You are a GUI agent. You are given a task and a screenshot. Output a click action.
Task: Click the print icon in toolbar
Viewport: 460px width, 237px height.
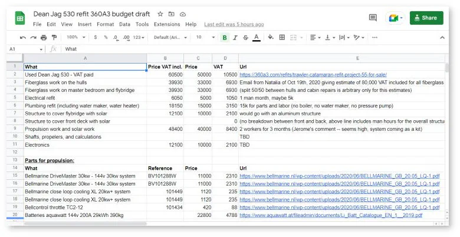pyautogui.click(x=44, y=37)
